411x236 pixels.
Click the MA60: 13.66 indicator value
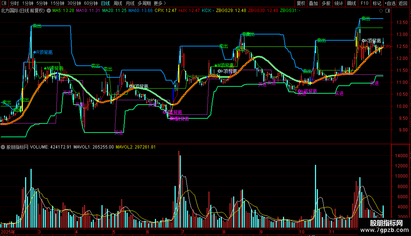coord(140,11)
